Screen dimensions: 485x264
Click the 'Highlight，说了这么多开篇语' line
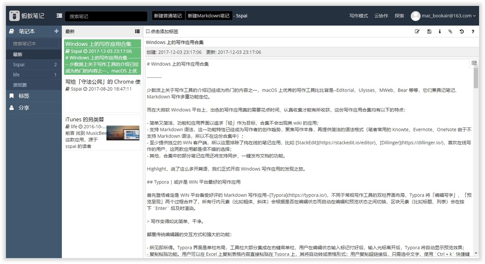226,169
